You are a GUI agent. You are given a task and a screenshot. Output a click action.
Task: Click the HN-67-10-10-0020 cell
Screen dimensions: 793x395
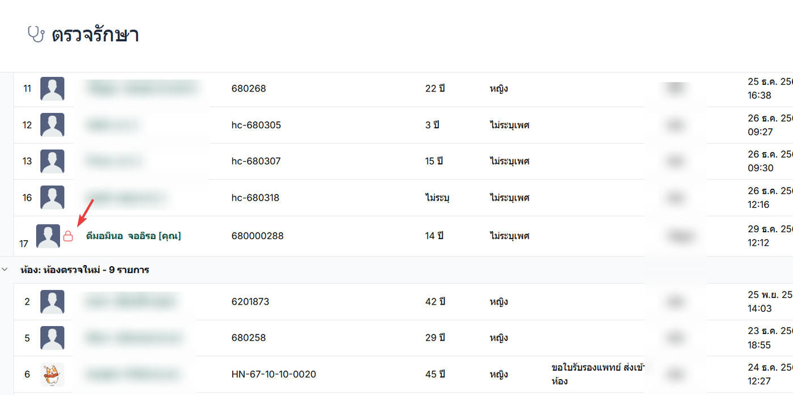click(x=274, y=374)
